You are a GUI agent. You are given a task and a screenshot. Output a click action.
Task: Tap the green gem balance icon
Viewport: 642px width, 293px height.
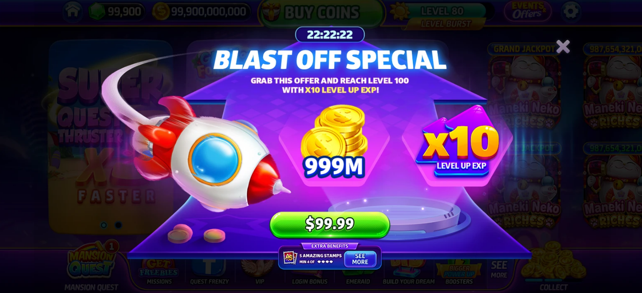[x=97, y=12]
